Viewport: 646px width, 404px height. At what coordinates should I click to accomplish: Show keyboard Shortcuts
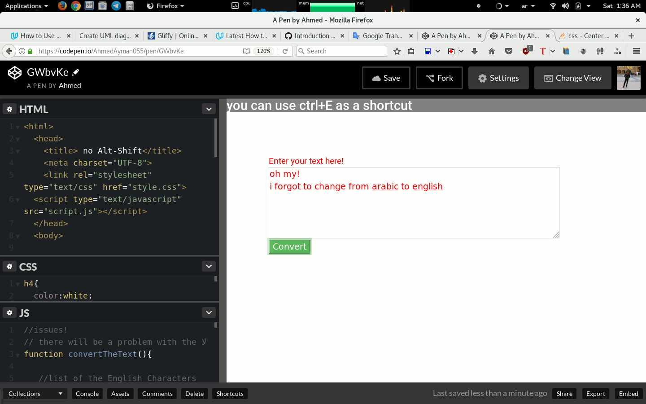230,394
